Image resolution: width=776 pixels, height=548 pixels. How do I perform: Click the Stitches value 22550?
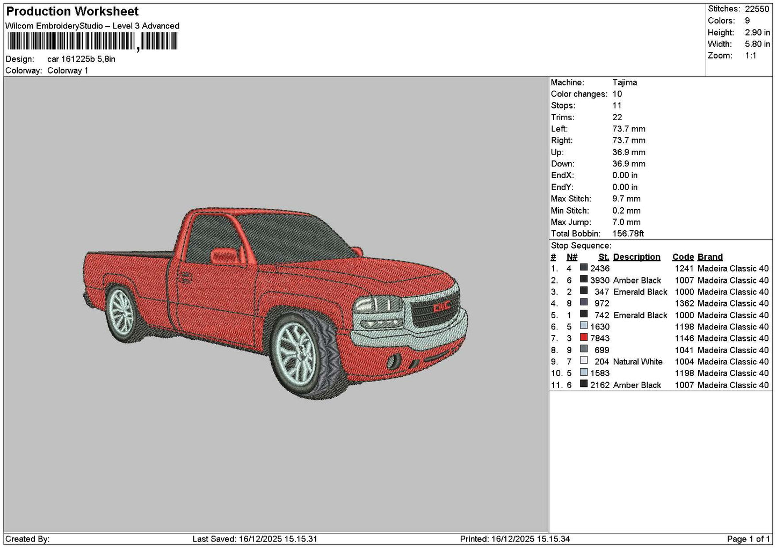point(757,9)
